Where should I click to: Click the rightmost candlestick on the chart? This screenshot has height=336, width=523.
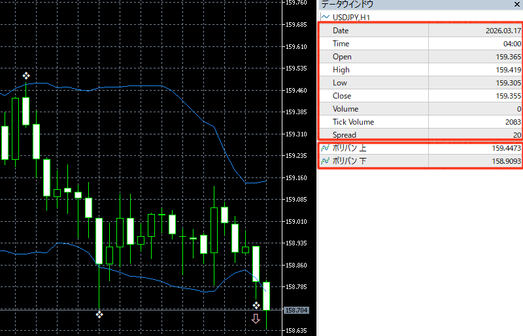tap(266, 296)
